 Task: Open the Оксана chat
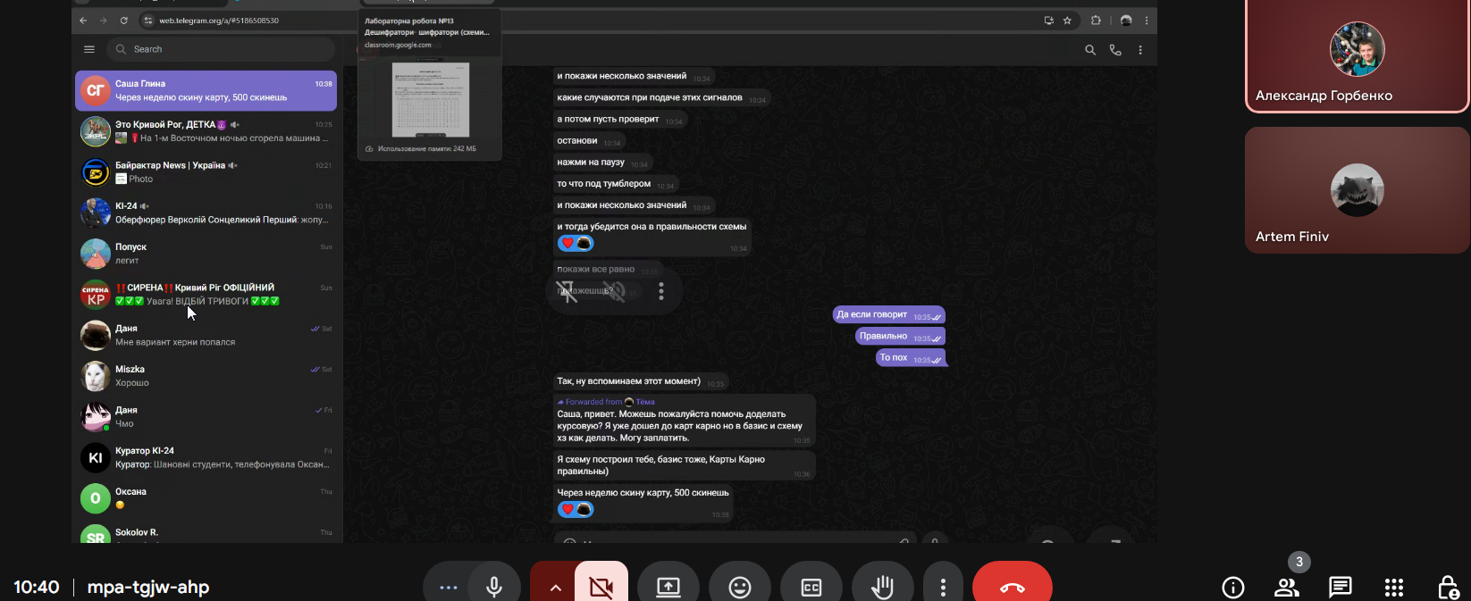click(206, 498)
